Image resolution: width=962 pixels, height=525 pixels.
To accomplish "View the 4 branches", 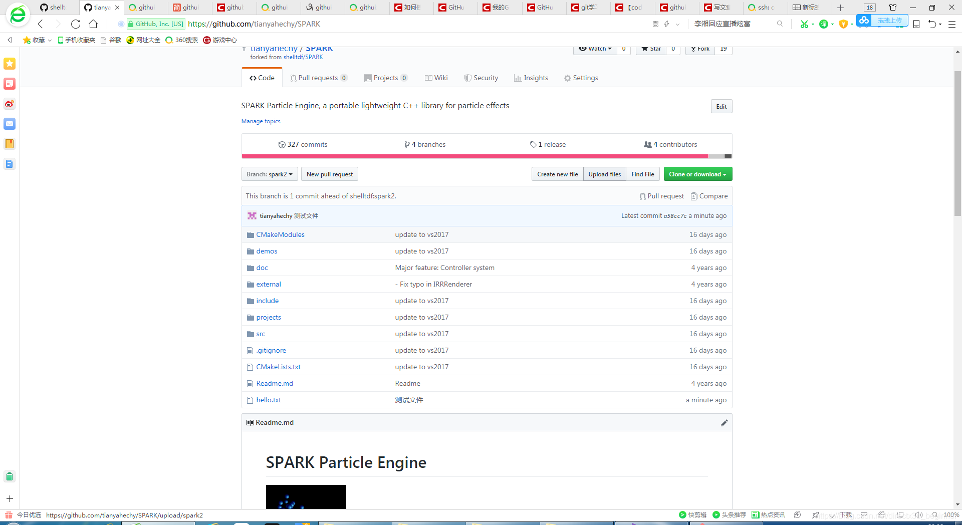I will click(425, 144).
